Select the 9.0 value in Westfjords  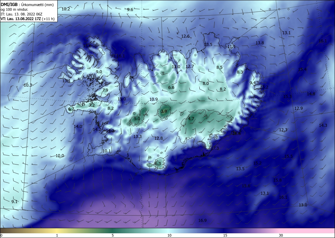[x=99, y=72]
